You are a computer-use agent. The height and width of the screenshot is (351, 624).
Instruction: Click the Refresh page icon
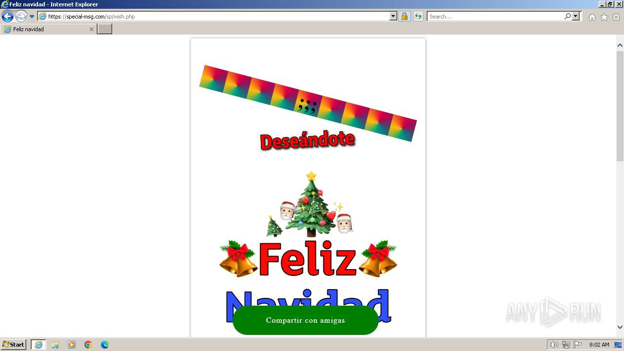(418, 17)
